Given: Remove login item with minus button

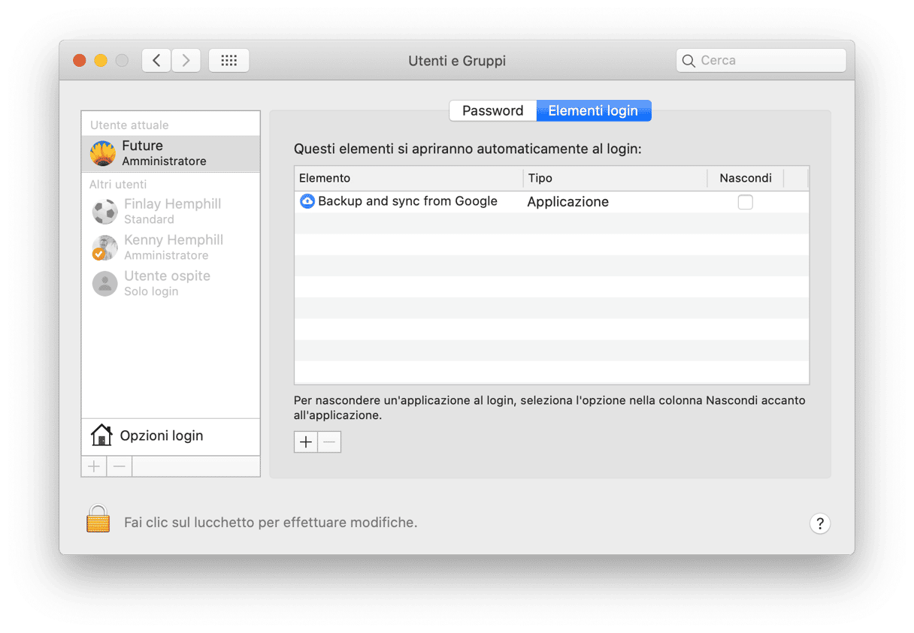Looking at the screenshot, I should (x=329, y=442).
